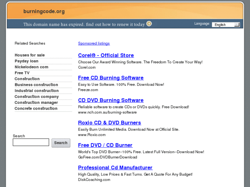Click the Related Searches heading
The width and height of the screenshot is (250, 187).
point(30,43)
